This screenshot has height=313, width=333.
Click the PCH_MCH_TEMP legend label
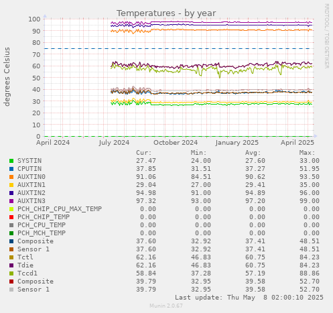(x=42, y=233)
